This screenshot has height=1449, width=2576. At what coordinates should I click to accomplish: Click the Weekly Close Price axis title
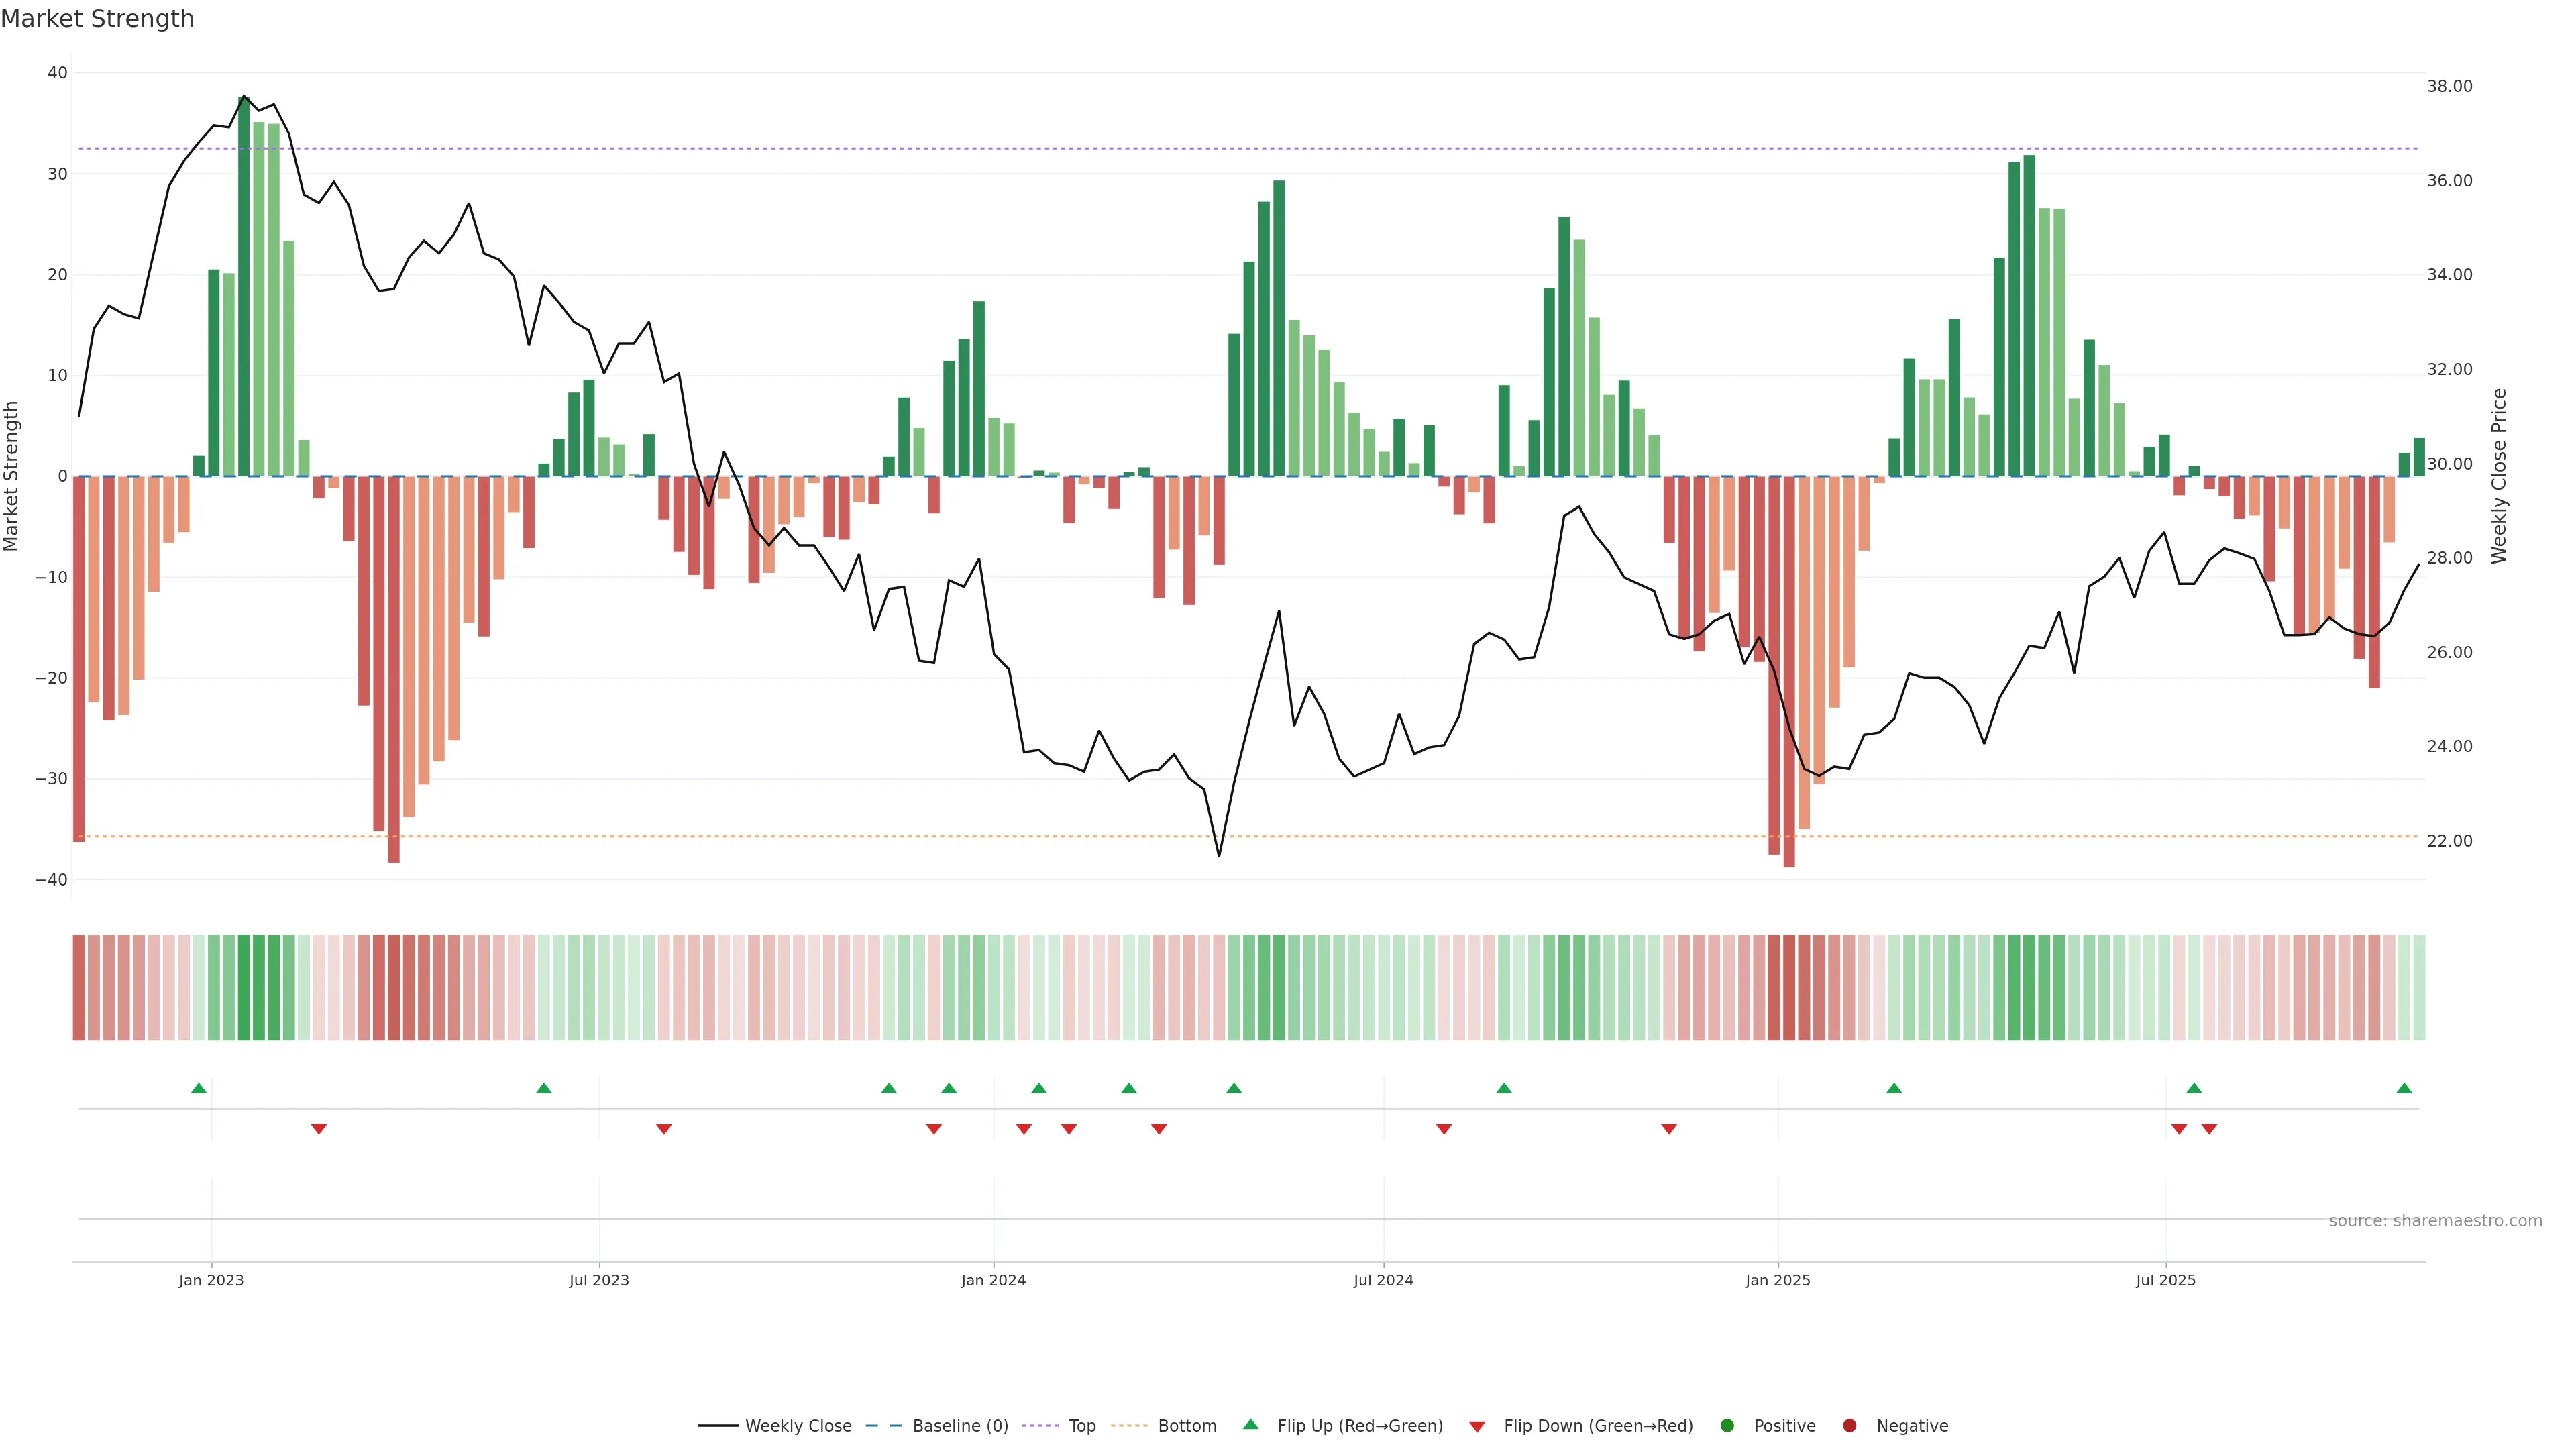coord(2499,476)
